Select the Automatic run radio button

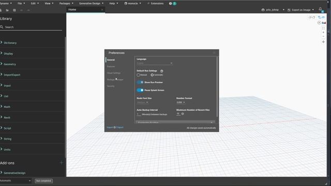click(152, 75)
